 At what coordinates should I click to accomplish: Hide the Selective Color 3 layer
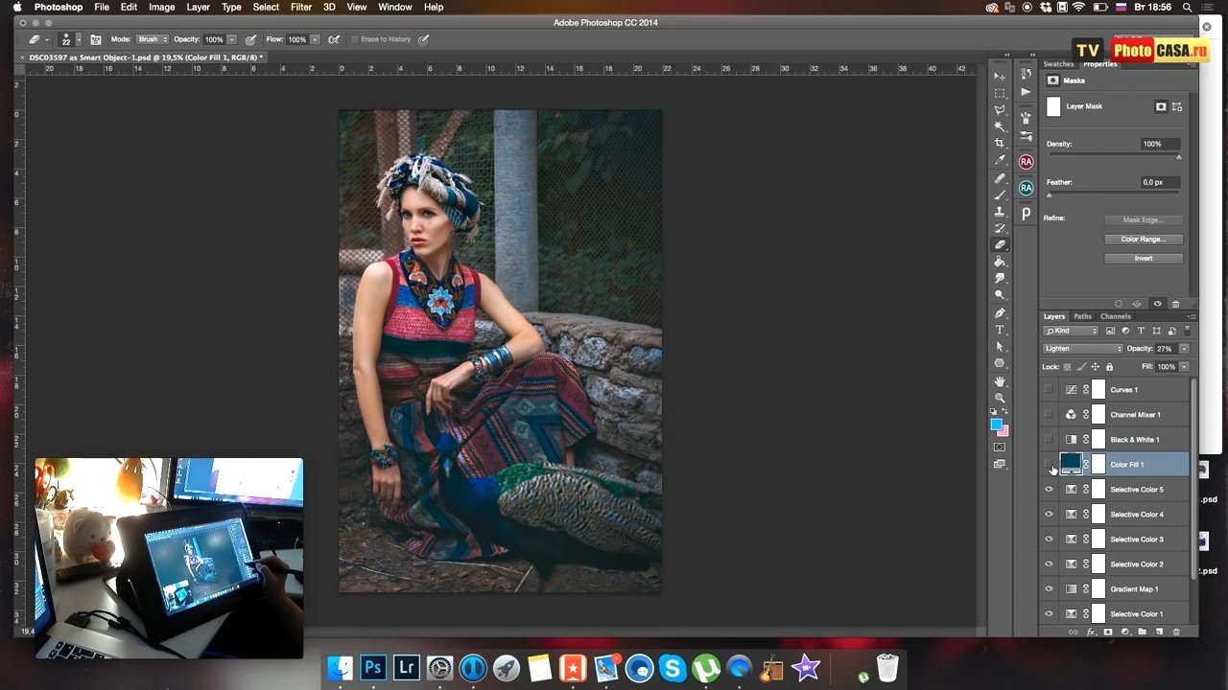pos(1049,540)
